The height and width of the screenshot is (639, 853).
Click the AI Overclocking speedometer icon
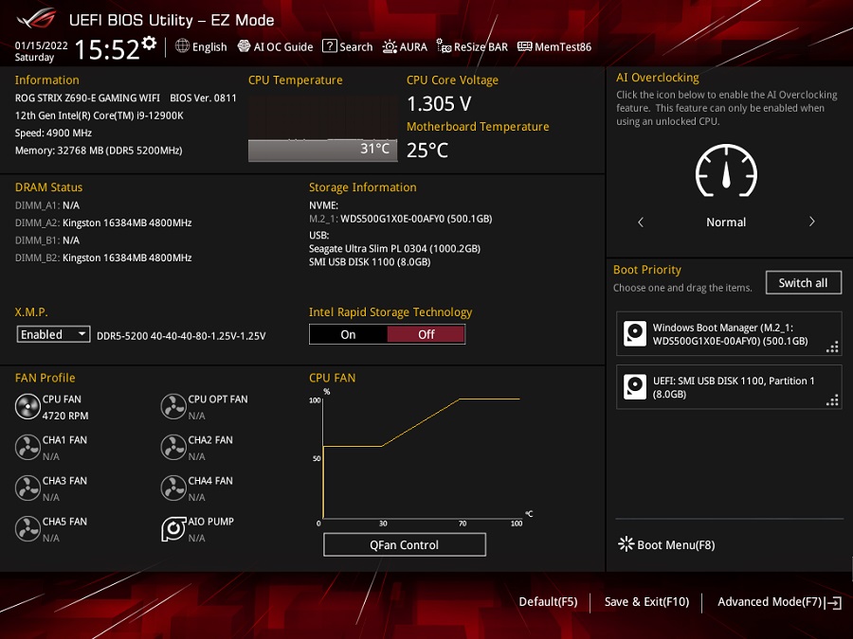726,170
